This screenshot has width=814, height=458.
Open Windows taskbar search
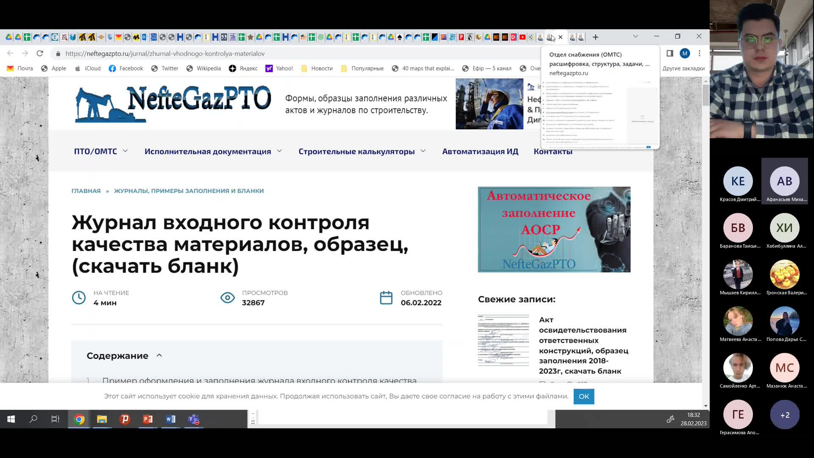coord(33,419)
